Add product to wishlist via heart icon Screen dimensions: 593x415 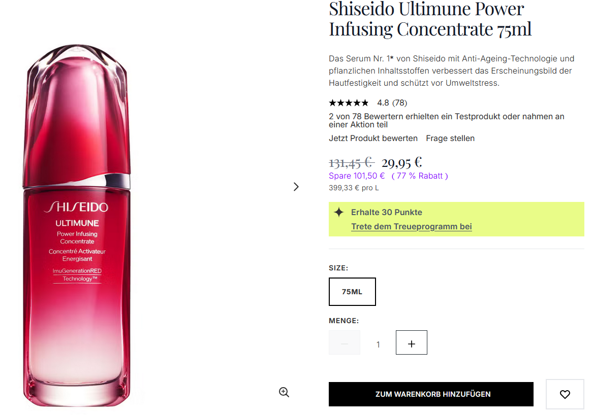coord(565,394)
